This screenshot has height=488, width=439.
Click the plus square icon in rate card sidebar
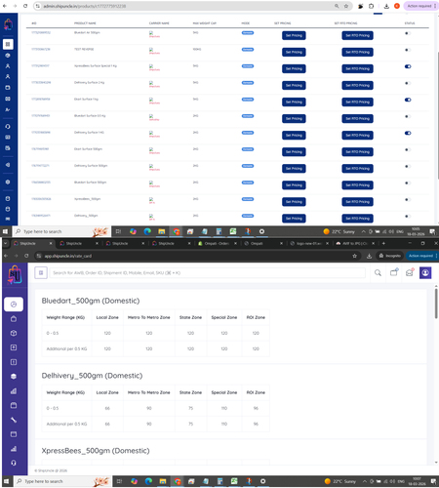14,347
